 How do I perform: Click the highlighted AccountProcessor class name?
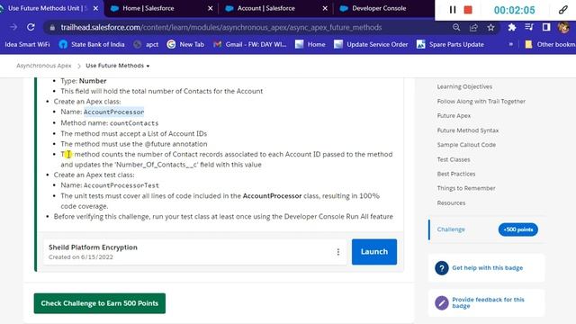click(114, 112)
